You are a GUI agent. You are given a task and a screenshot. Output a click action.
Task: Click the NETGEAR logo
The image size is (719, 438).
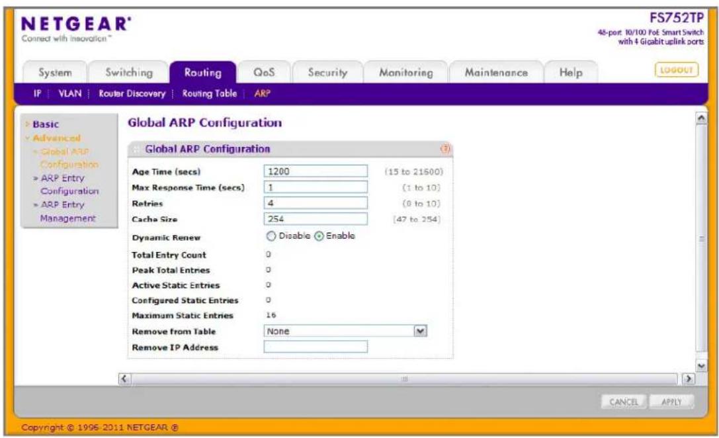[76, 24]
